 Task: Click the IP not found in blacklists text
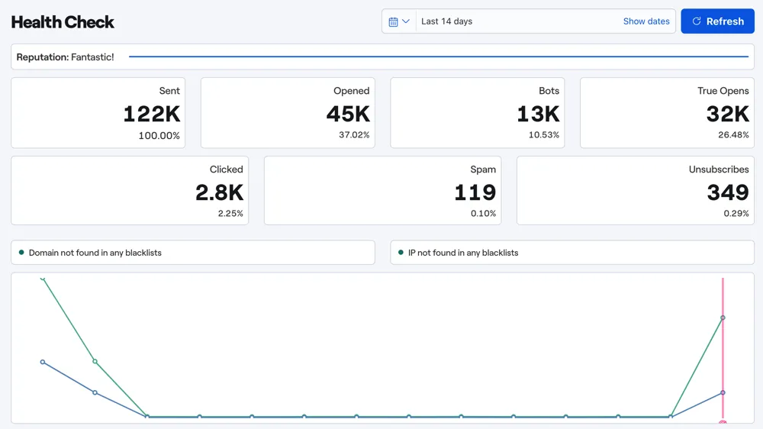463,253
